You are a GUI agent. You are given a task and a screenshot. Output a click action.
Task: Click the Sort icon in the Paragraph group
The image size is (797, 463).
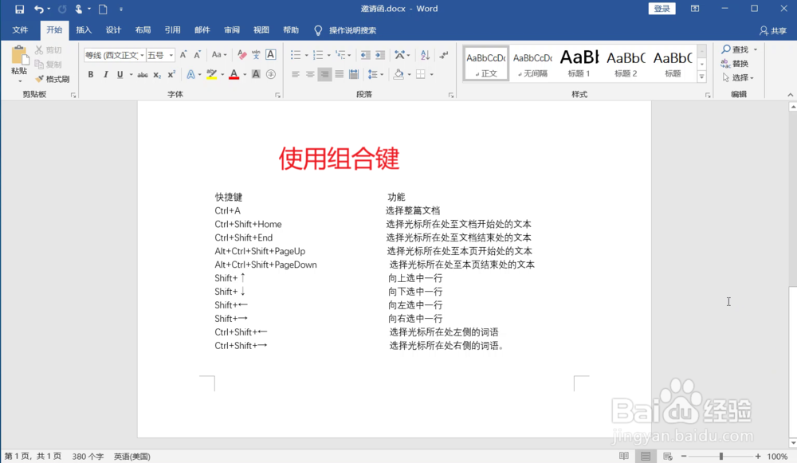click(x=423, y=54)
